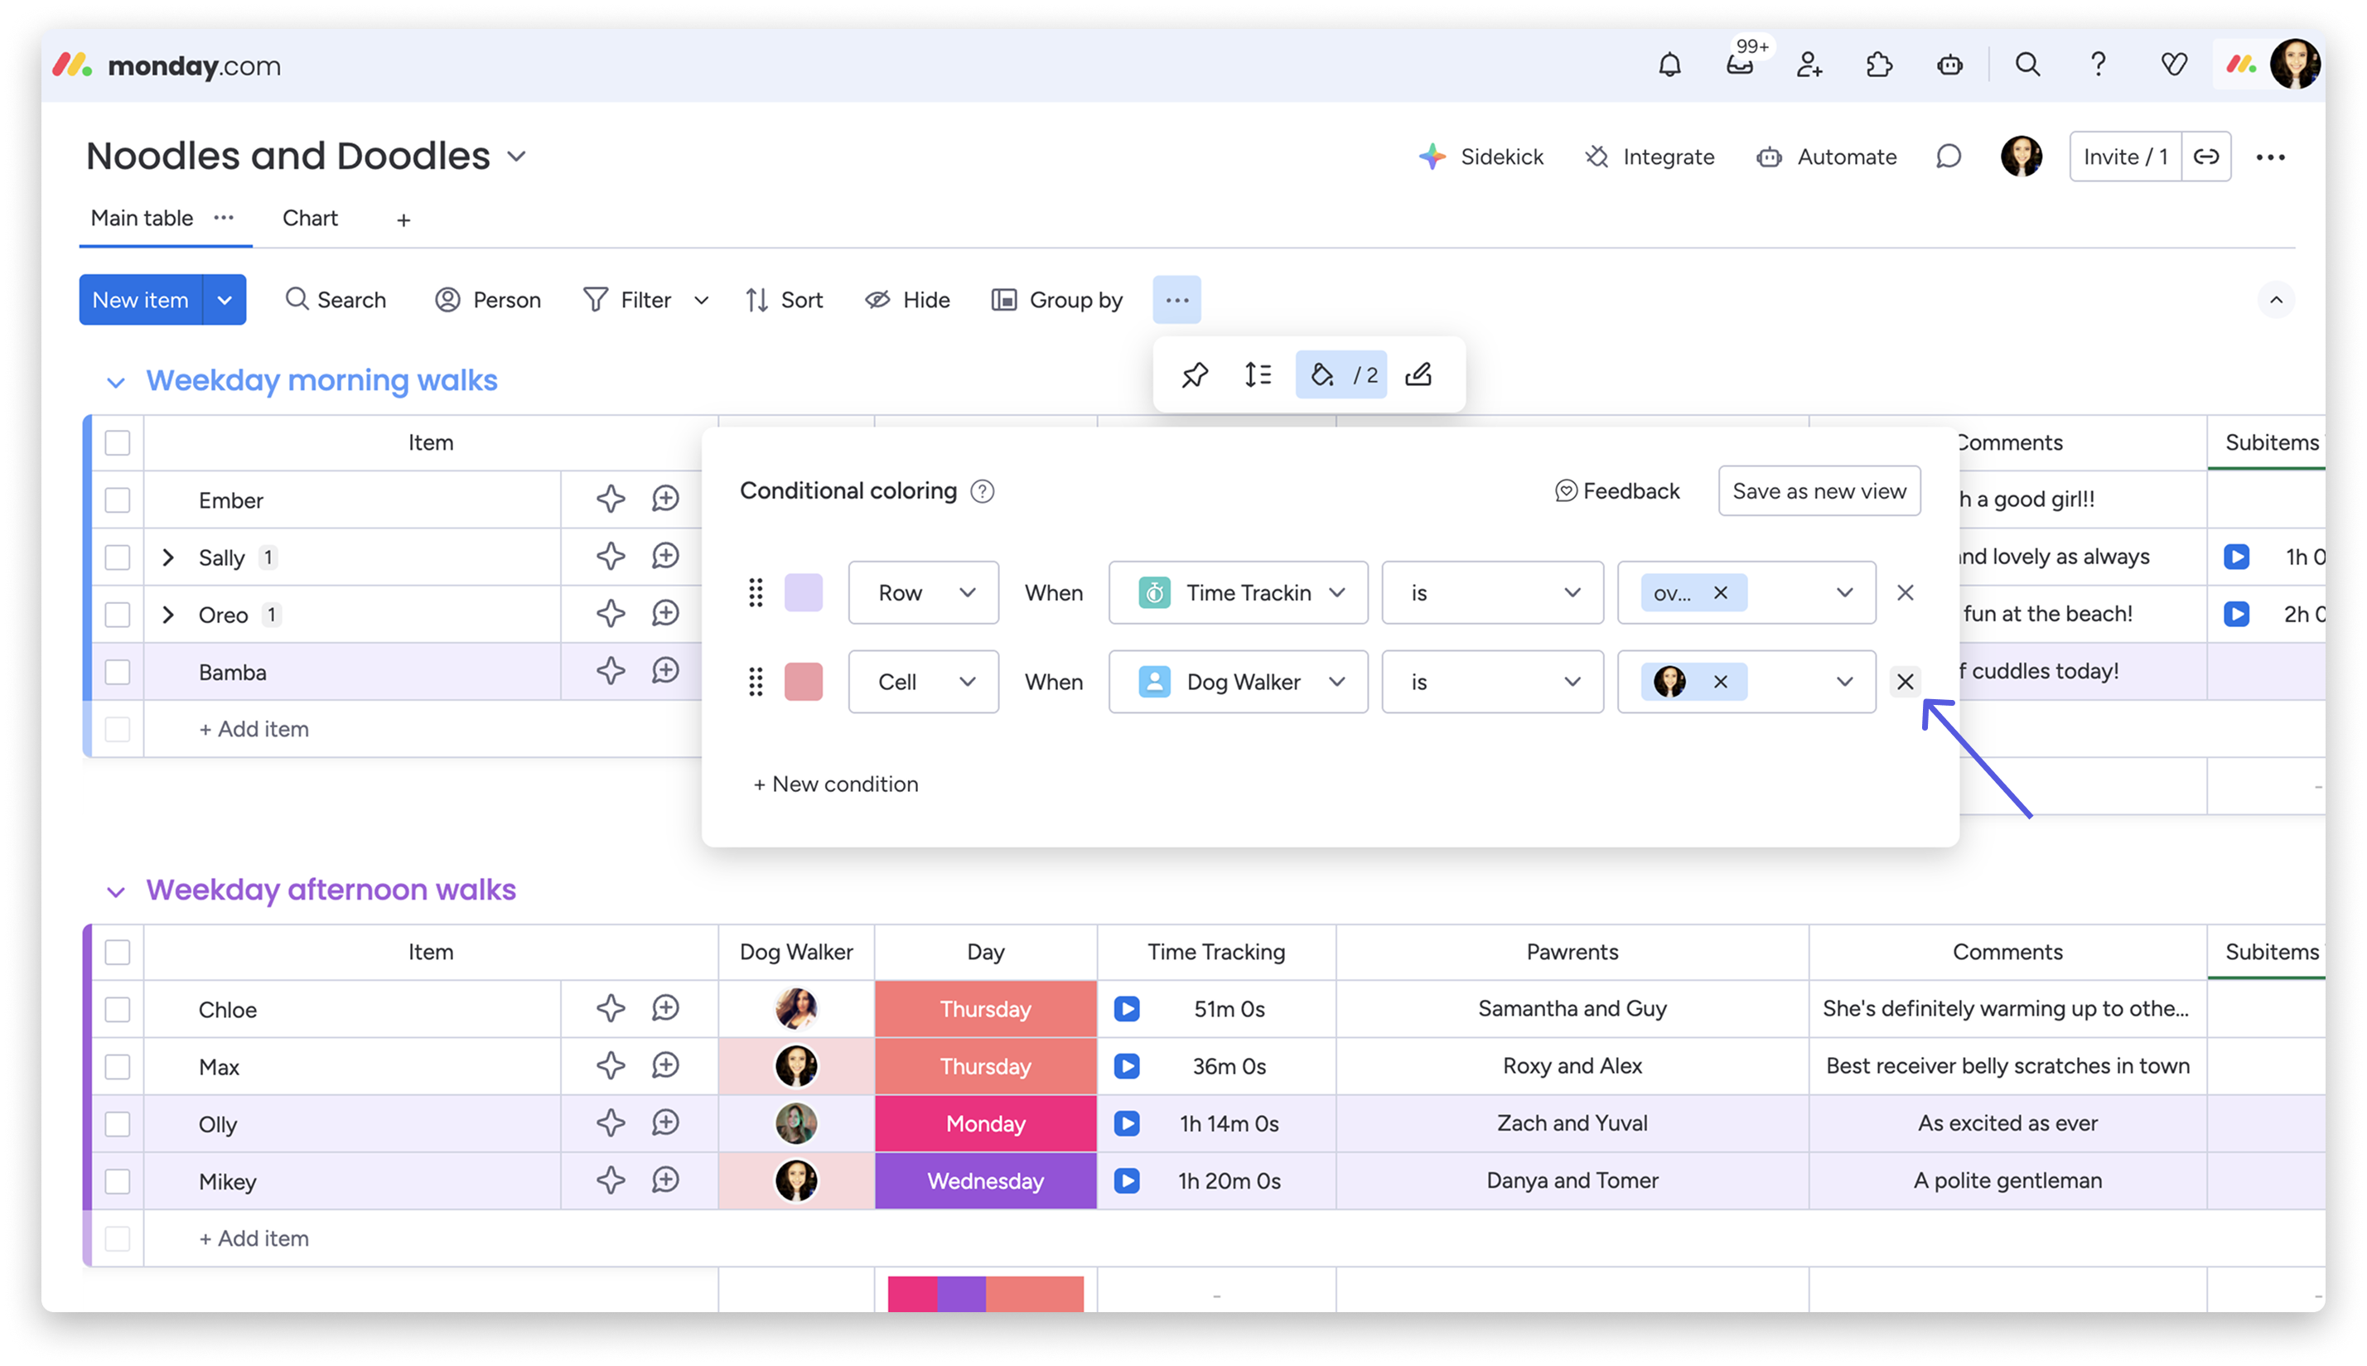Click Sidekick sparkle icon for Olly row
The image size is (2367, 1366).
pos(611,1123)
